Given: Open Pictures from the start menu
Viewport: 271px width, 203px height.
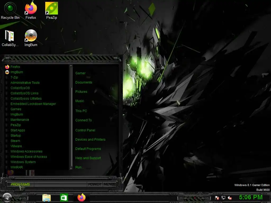Looking at the screenshot, I should 81,92.
